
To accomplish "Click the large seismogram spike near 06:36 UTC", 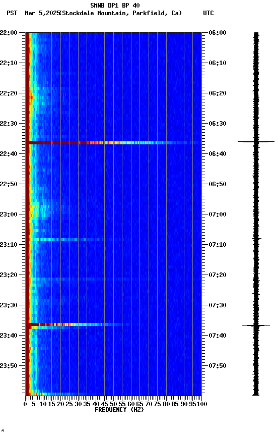I will tap(256, 142).
